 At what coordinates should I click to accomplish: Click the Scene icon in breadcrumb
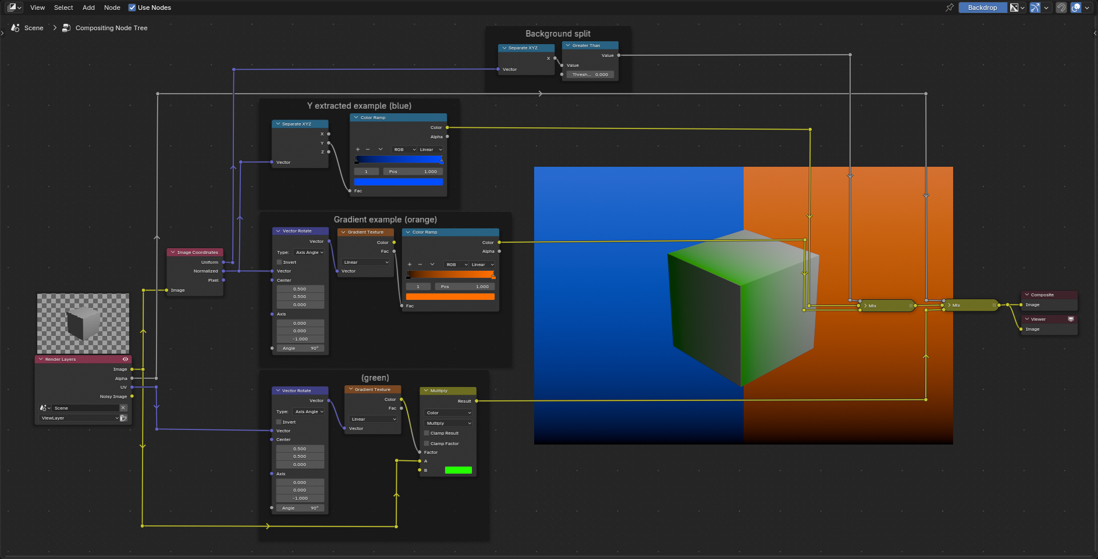pyautogui.click(x=16, y=28)
